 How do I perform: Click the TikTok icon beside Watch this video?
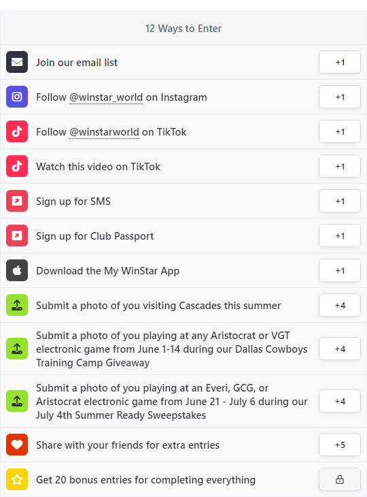pos(17,166)
